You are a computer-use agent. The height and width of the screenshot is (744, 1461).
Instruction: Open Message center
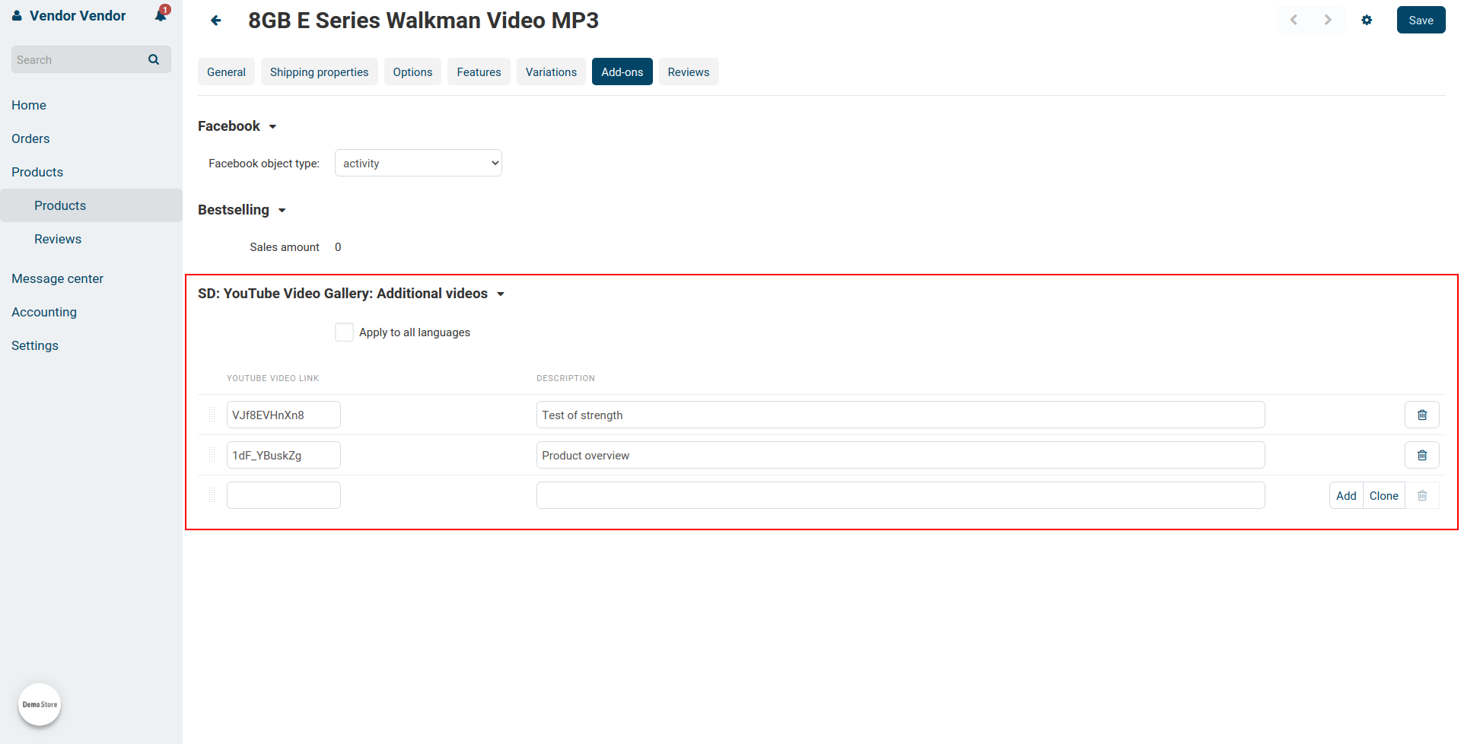(57, 278)
